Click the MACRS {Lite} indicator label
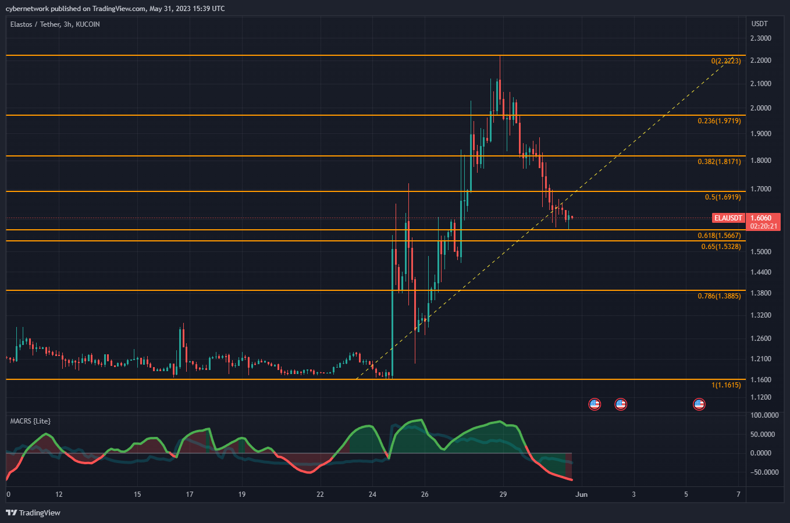 [x=30, y=421]
